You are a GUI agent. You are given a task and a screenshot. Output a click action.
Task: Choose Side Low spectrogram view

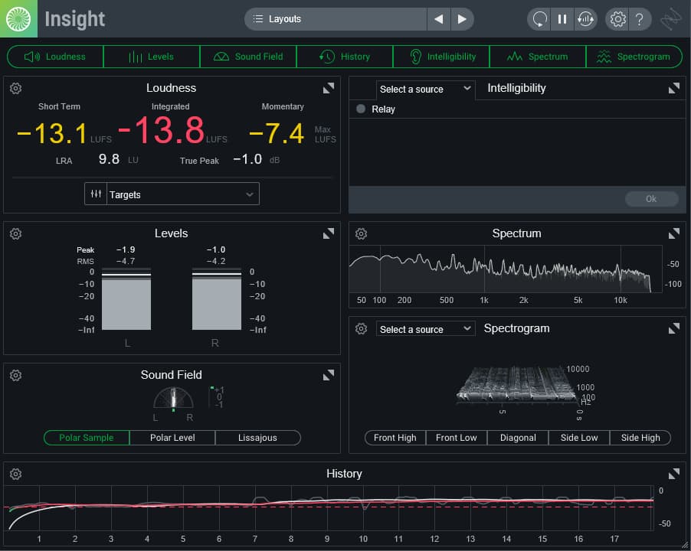(x=579, y=438)
